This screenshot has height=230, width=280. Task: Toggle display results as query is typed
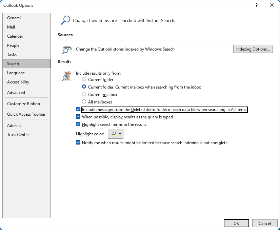pyautogui.click(x=78, y=117)
